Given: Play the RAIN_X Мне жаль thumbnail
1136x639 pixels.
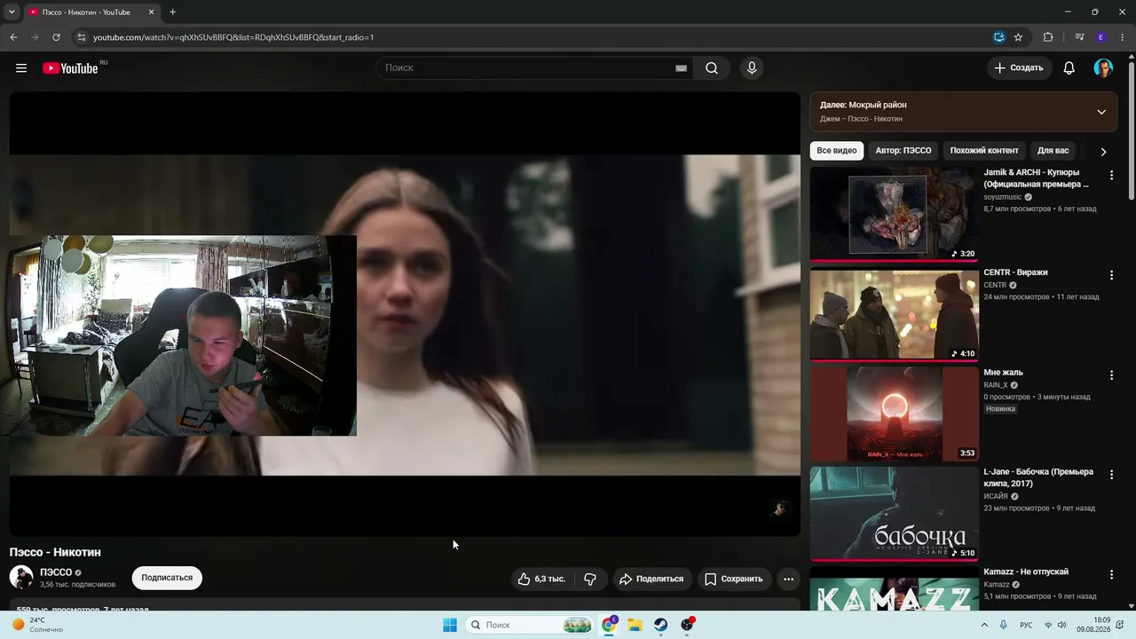Looking at the screenshot, I should [x=894, y=414].
